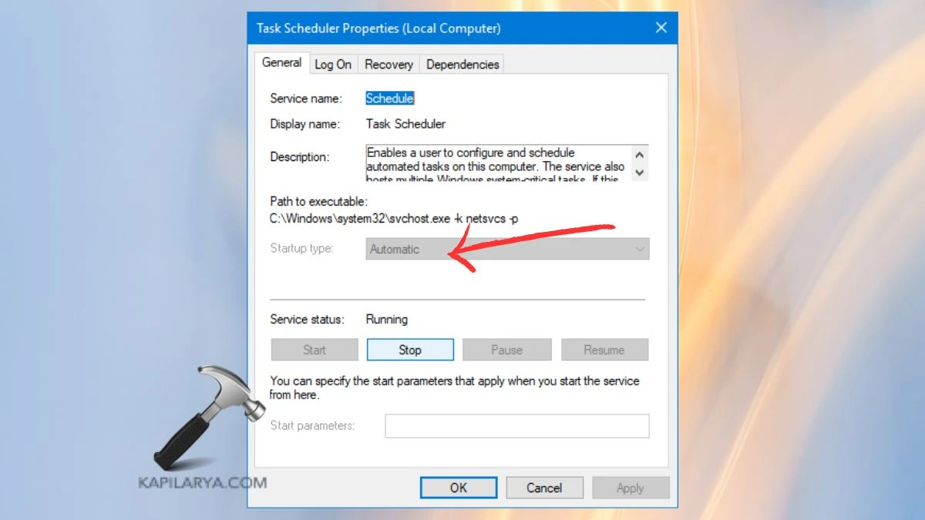Switch to the General tab
Image resolution: width=925 pixels, height=520 pixels.
point(281,63)
